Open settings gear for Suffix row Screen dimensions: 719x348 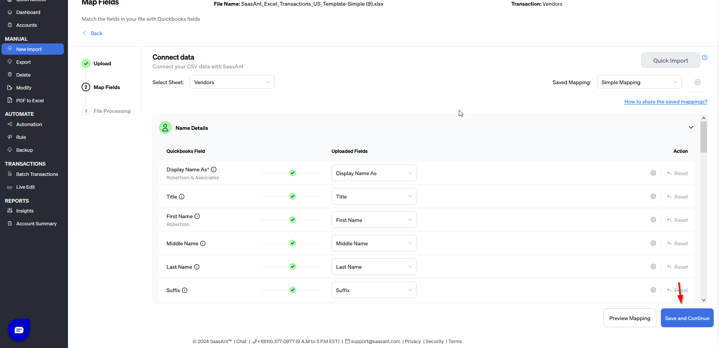click(x=653, y=290)
